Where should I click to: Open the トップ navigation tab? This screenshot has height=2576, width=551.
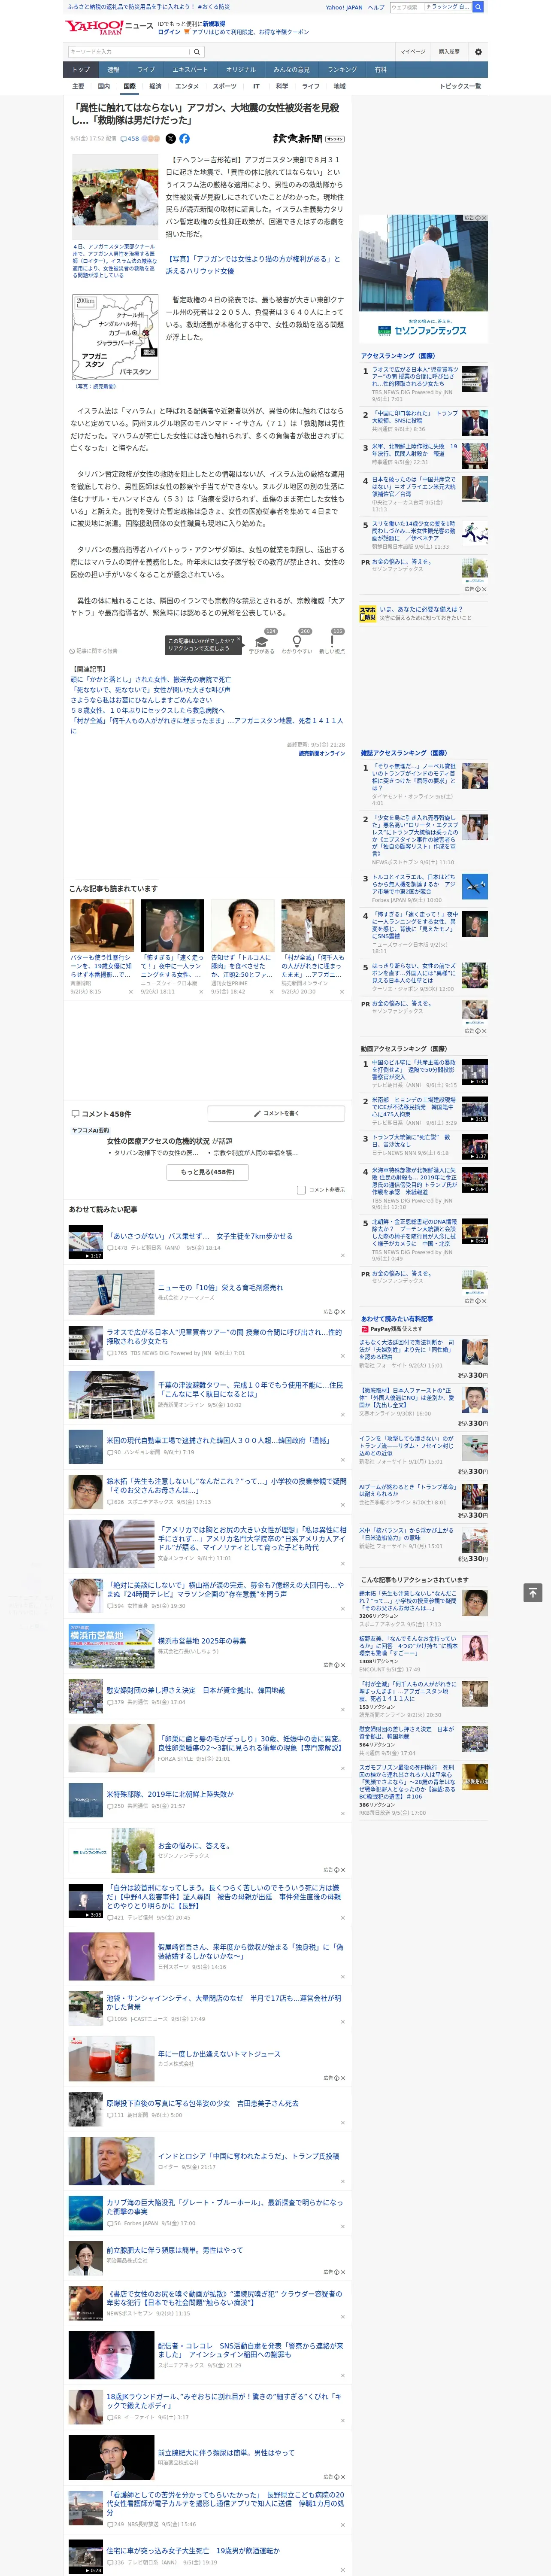81,70
